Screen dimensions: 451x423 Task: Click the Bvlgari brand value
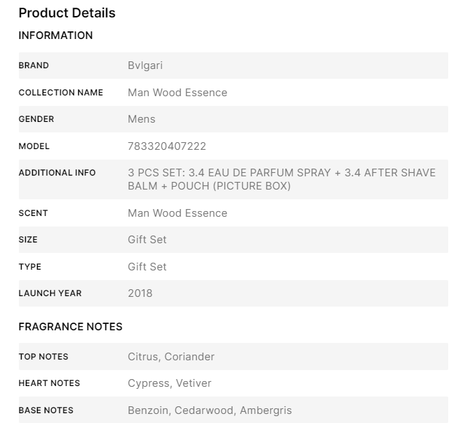tap(145, 66)
